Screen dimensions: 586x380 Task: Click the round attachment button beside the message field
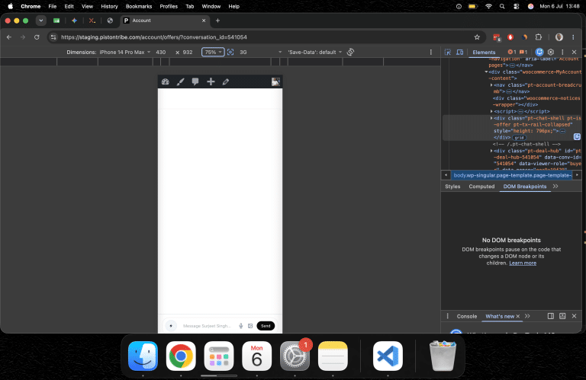point(171,326)
